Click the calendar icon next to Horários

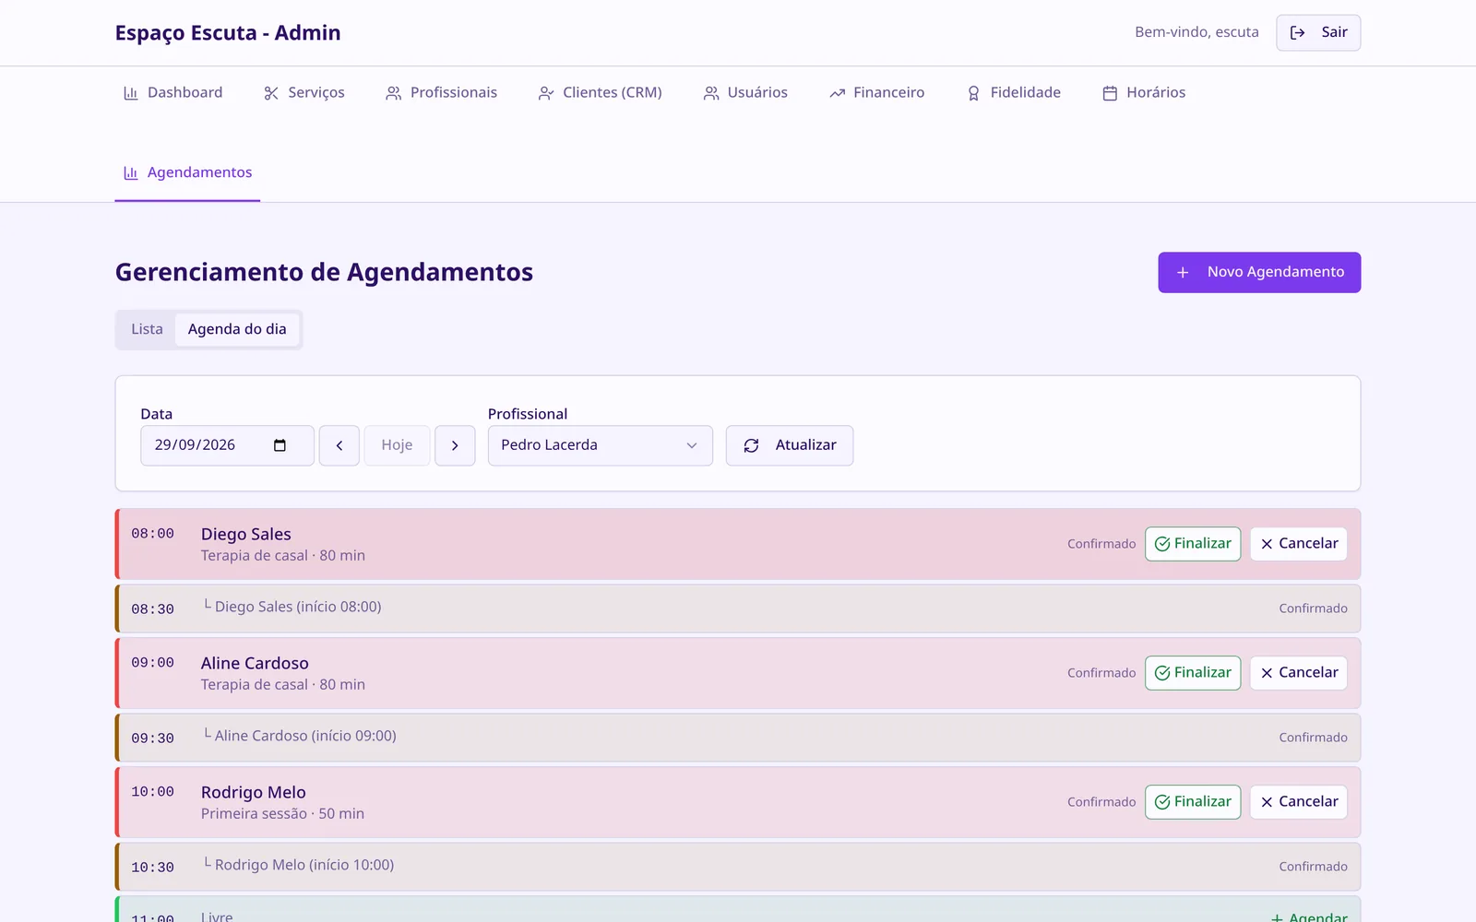[x=1110, y=93]
